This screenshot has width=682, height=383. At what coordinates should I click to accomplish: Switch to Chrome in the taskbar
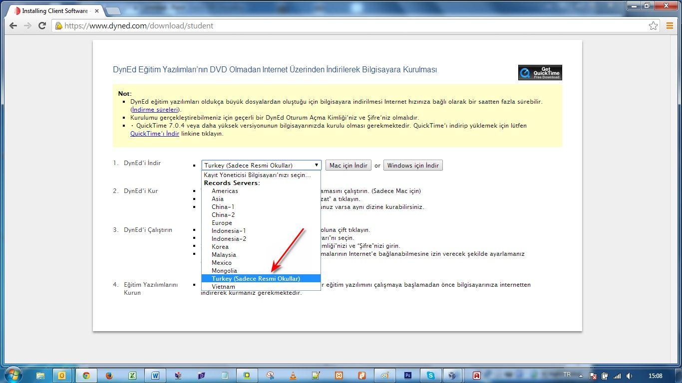[x=86, y=376]
